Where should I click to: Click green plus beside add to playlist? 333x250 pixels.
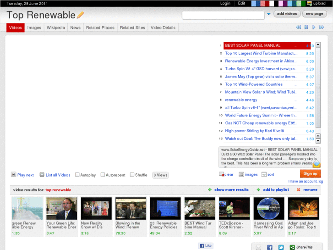(258, 189)
